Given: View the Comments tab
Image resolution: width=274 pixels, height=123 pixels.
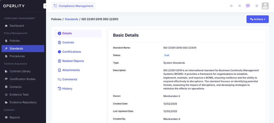Looking at the screenshot, I should (x=70, y=79).
